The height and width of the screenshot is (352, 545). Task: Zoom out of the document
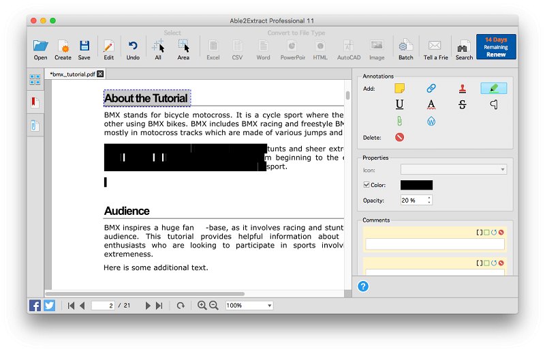pos(214,306)
